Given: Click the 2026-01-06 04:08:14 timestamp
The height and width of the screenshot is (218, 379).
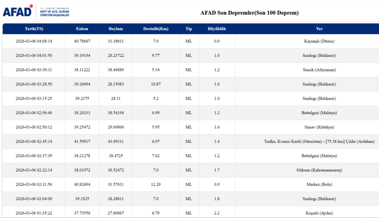Looking at the screenshot, I should [x=34, y=41].
